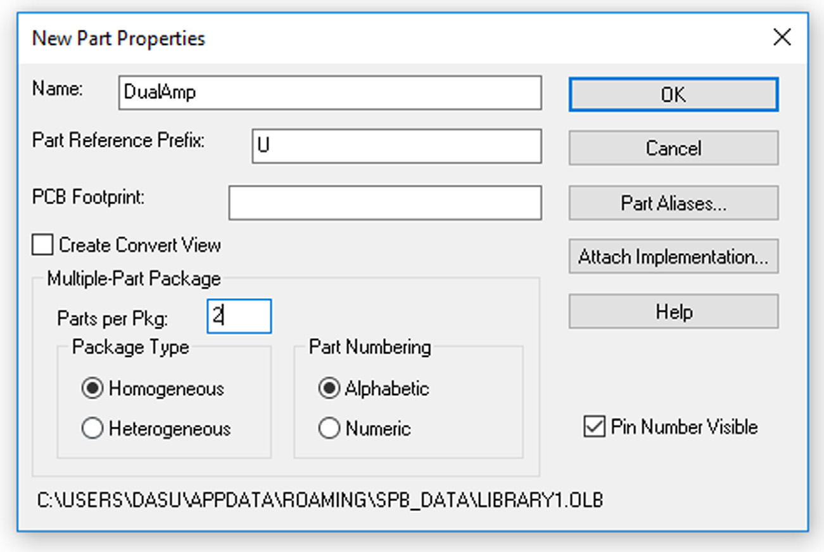
Task: Cancel the new part creation
Action: pos(673,148)
